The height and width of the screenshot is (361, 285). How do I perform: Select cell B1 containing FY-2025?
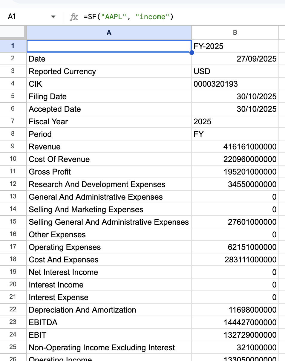(x=235, y=46)
